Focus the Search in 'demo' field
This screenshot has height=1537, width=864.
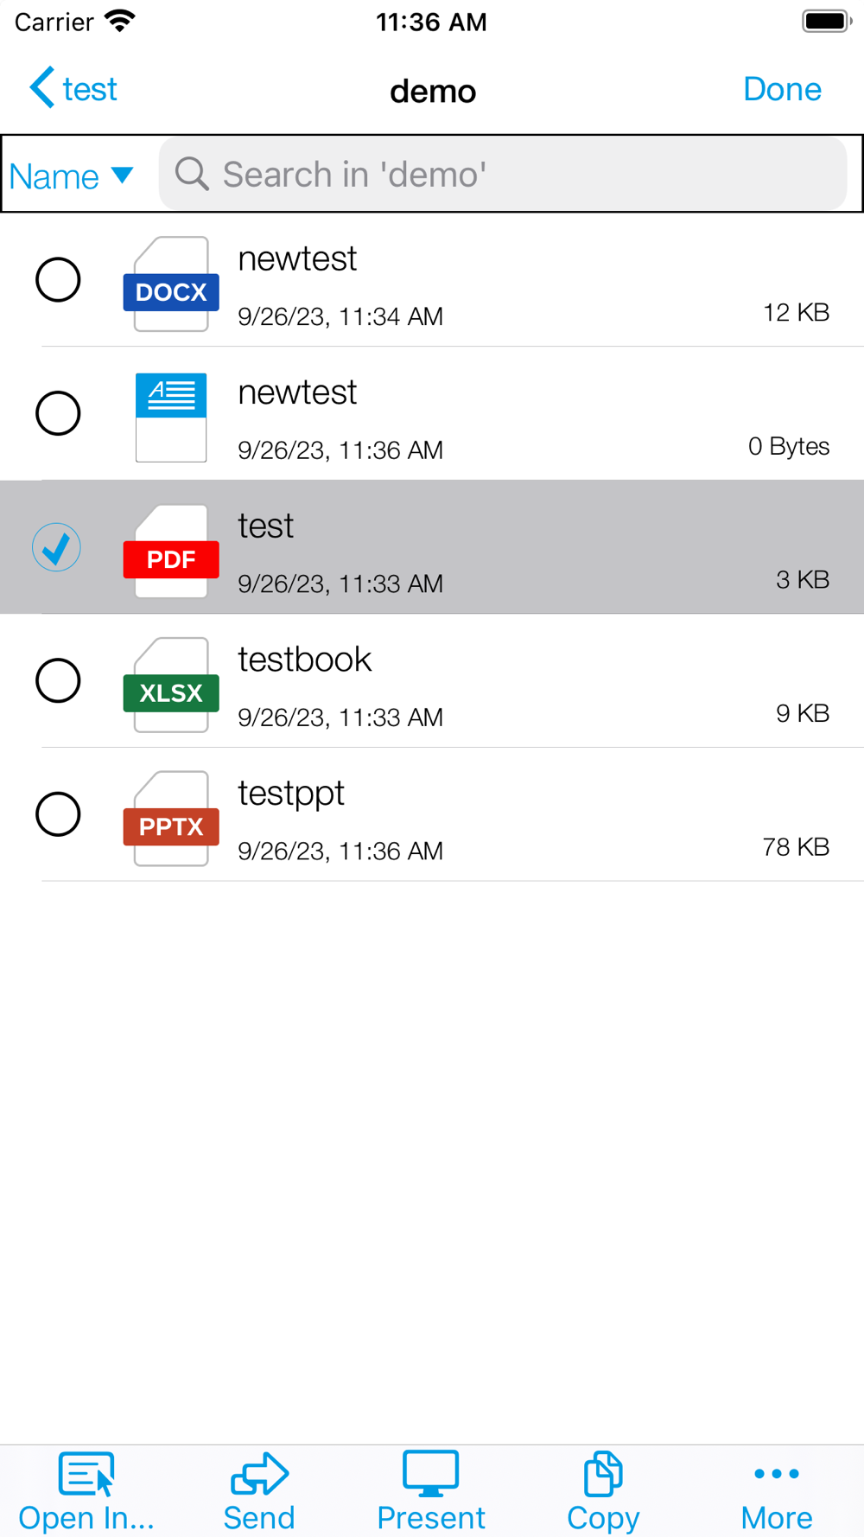tap(501, 174)
